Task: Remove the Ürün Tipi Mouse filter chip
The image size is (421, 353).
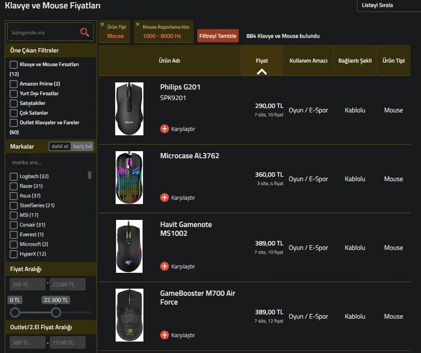Action: pyautogui.click(x=102, y=25)
